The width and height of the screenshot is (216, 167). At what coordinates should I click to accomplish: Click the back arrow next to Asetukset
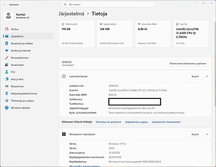click(5, 4)
